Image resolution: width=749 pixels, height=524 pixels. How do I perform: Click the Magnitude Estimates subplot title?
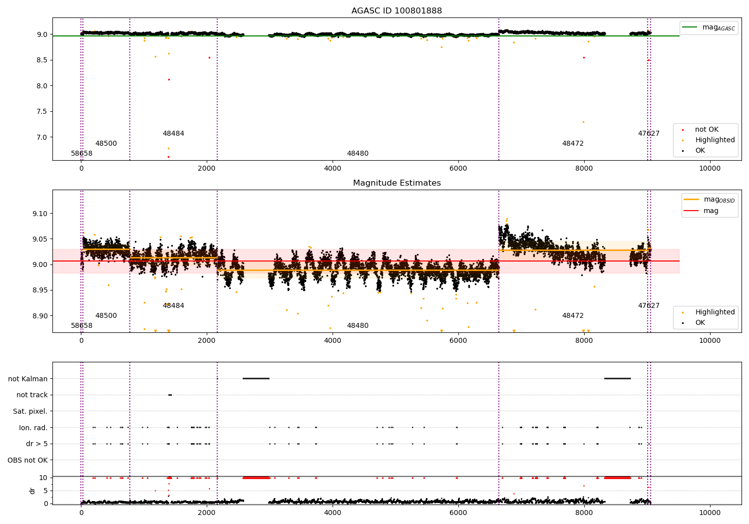pos(396,183)
